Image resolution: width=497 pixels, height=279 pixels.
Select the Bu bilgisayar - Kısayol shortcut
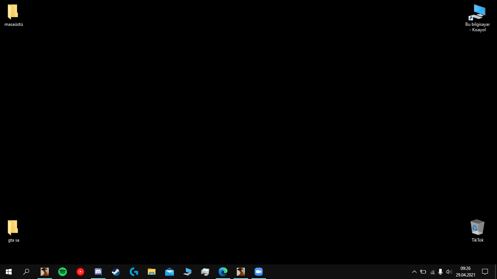click(477, 18)
